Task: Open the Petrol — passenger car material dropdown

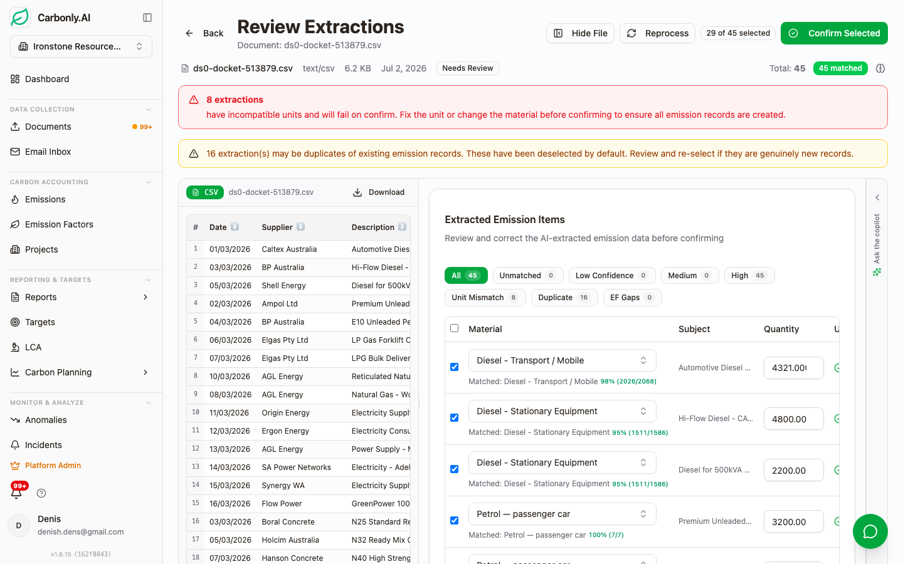Action: click(562, 514)
